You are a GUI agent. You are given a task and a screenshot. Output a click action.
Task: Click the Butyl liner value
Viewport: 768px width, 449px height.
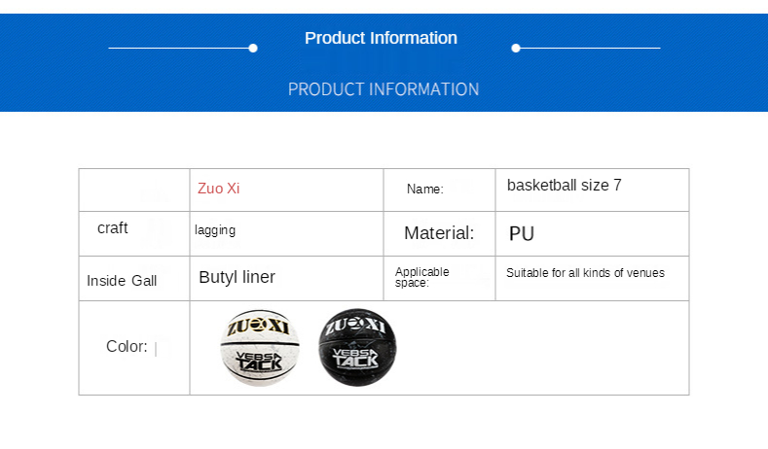237,277
